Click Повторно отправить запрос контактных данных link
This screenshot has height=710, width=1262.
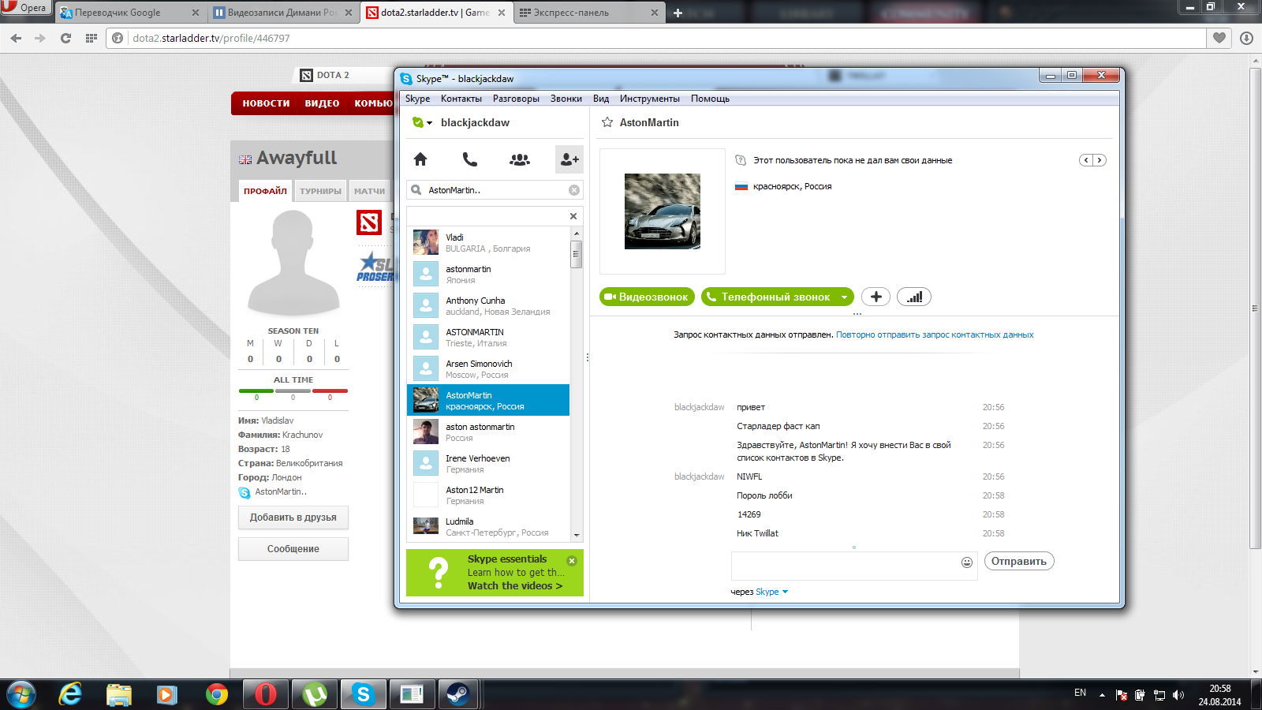pos(935,334)
